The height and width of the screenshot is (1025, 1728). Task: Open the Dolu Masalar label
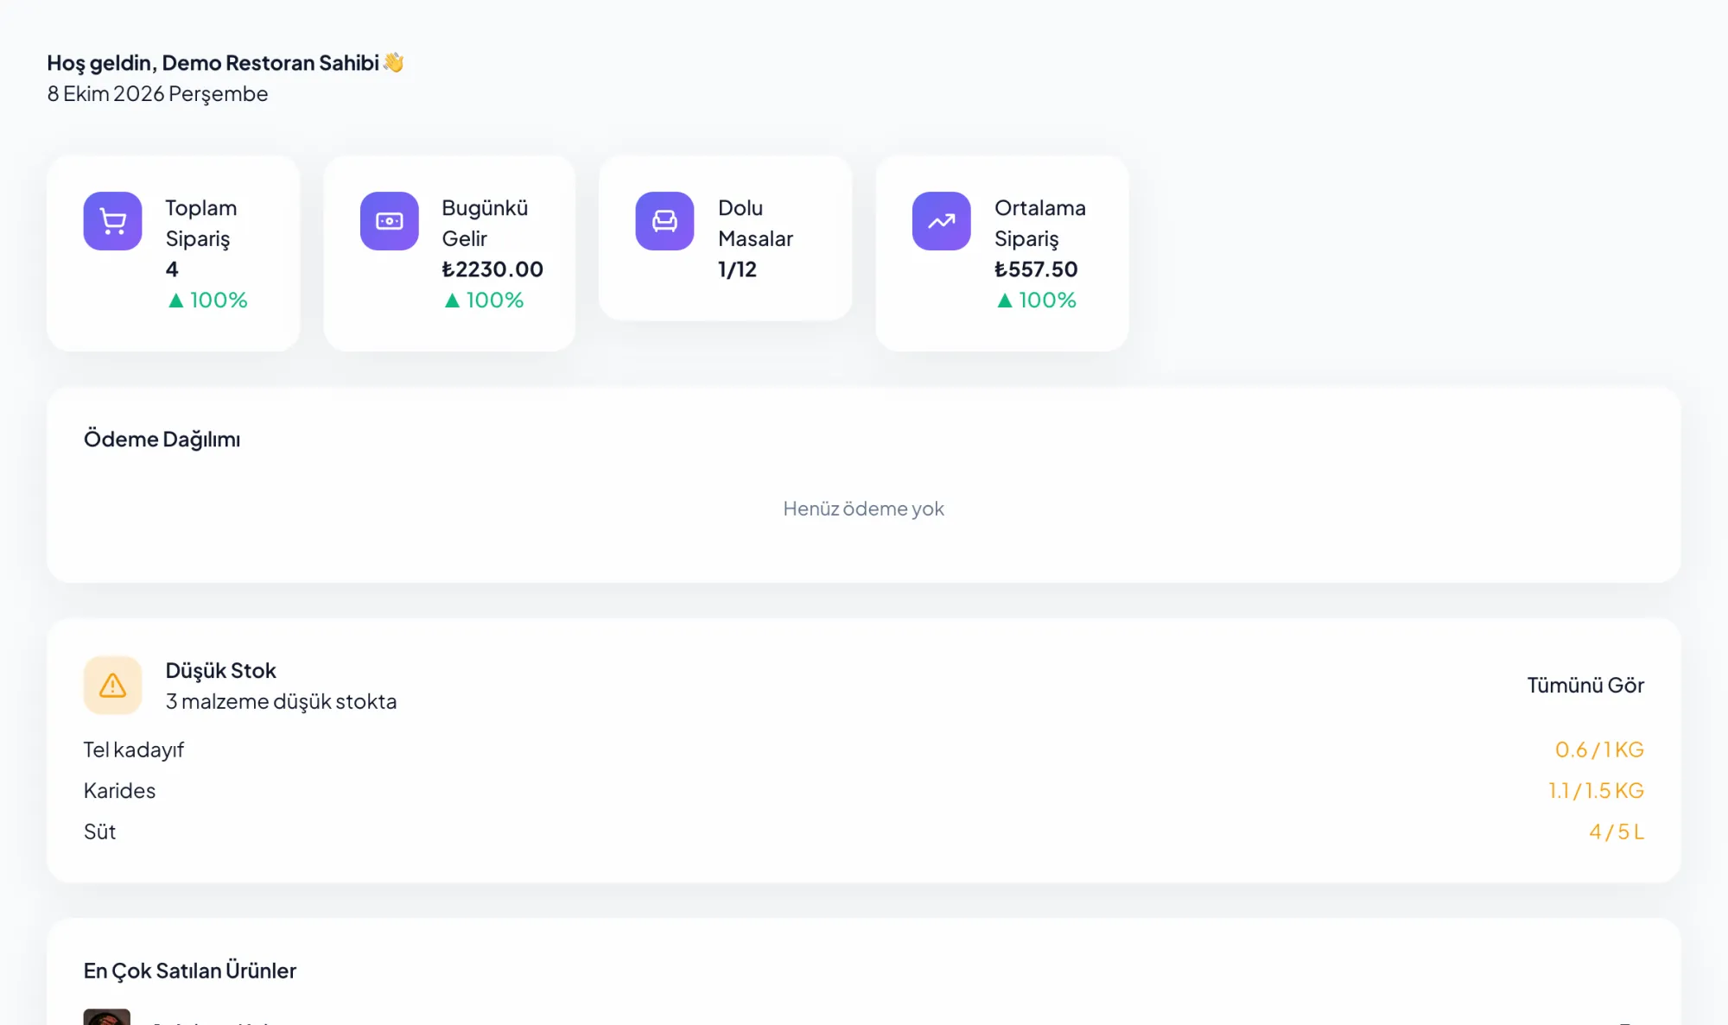click(755, 224)
